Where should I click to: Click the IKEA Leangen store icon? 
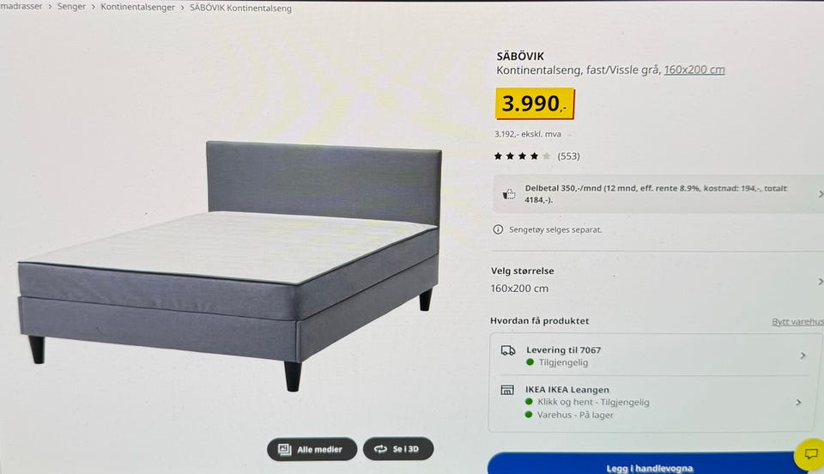coord(507,390)
